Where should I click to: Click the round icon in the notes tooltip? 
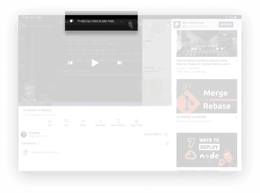[x=72, y=21]
